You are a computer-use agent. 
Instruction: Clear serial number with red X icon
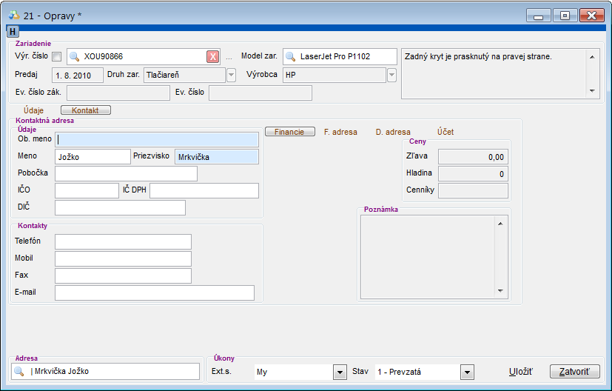click(x=212, y=57)
